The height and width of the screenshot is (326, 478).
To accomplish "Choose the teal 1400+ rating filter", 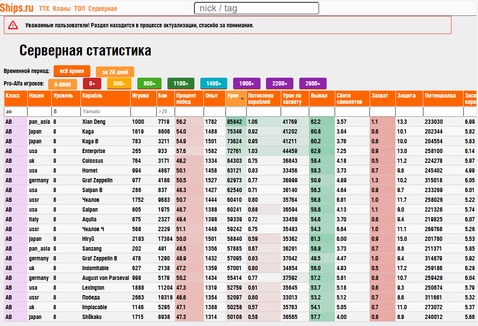I will [214, 84].
